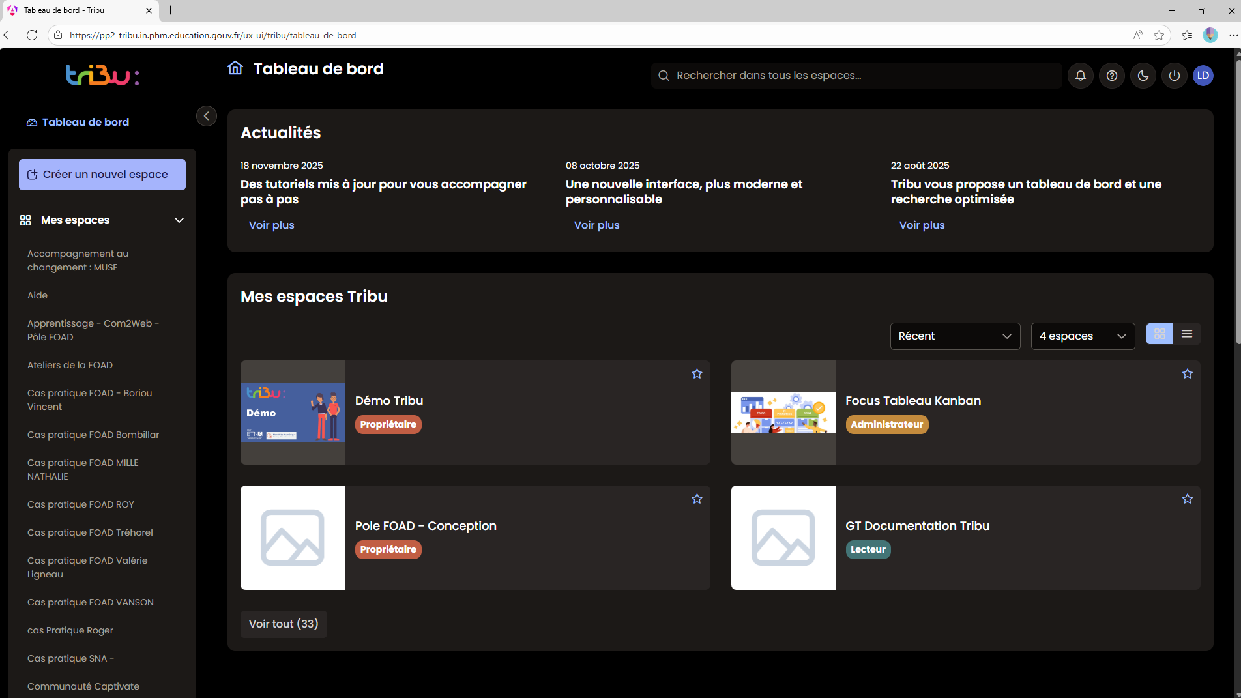
Task: Switch to list view of spaces
Action: point(1187,334)
